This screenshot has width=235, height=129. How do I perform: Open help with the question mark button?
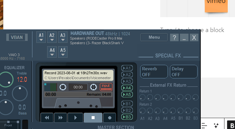pyautogui.click(x=174, y=38)
